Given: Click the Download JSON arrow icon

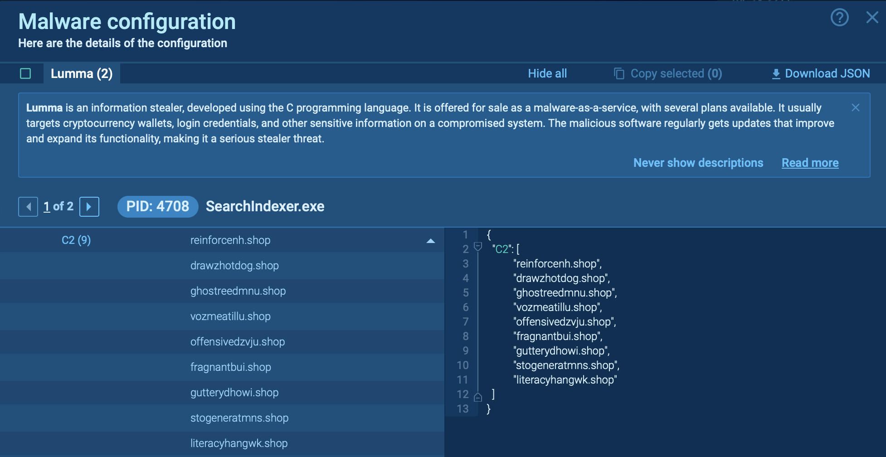Looking at the screenshot, I should pos(776,74).
